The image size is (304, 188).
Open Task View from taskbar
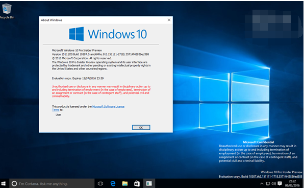[100, 183]
